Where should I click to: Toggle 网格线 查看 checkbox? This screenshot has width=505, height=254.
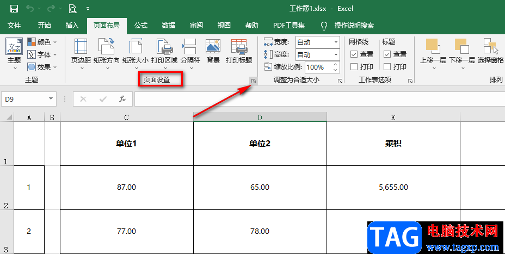(354, 54)
